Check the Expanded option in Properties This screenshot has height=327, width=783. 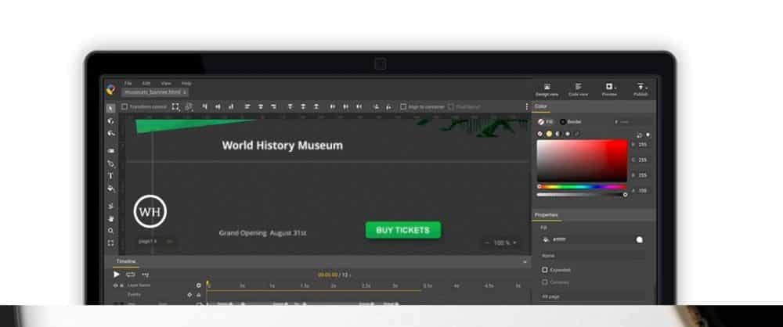point(545,270)
